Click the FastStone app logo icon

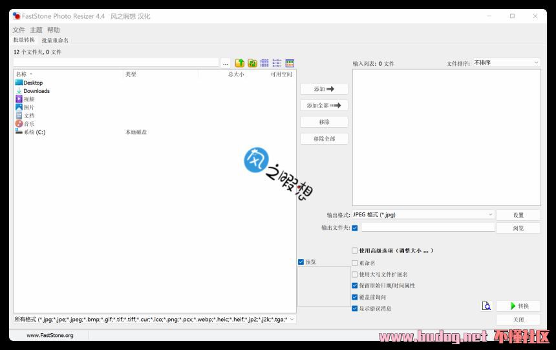coord(17,16)
